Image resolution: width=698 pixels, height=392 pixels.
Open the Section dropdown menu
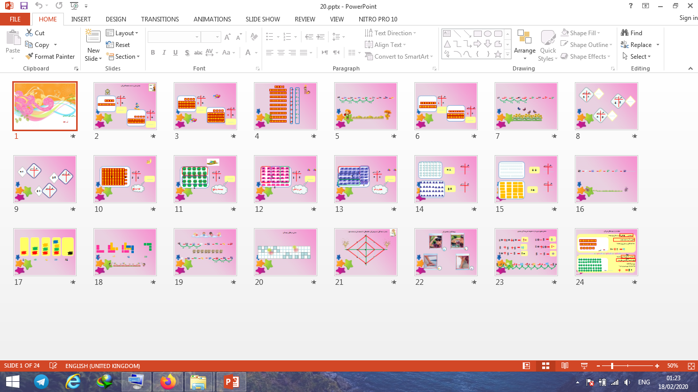tap(123, 57)
